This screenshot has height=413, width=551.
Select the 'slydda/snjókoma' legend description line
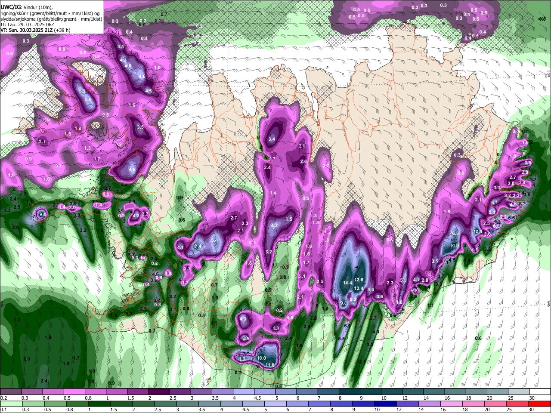pos(51,19)
